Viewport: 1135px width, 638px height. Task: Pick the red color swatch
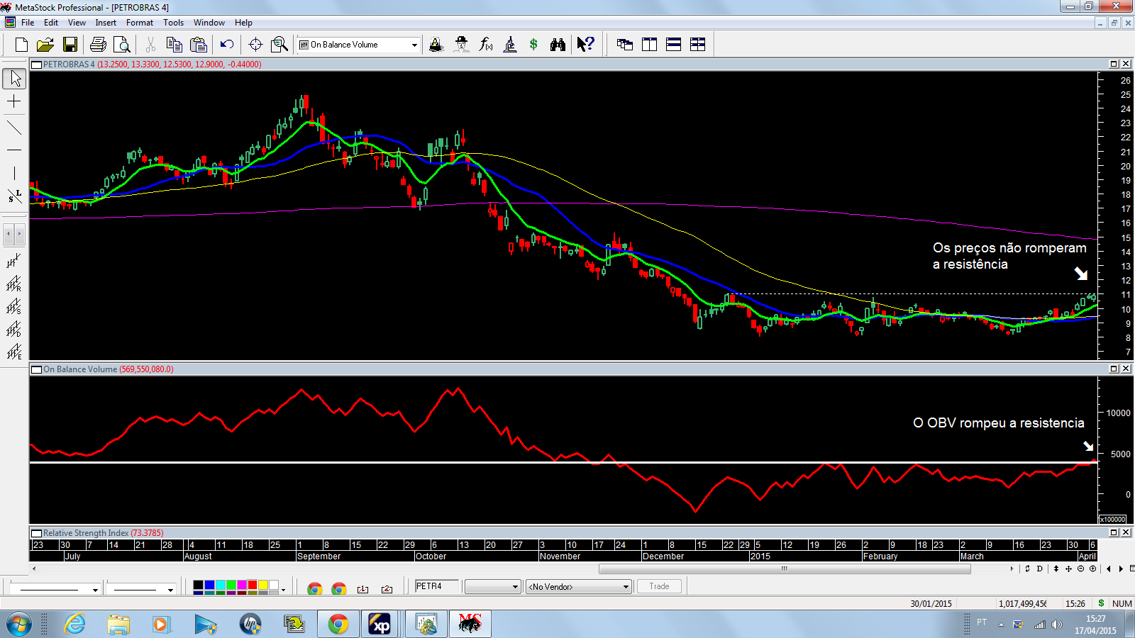pos(252,586)
